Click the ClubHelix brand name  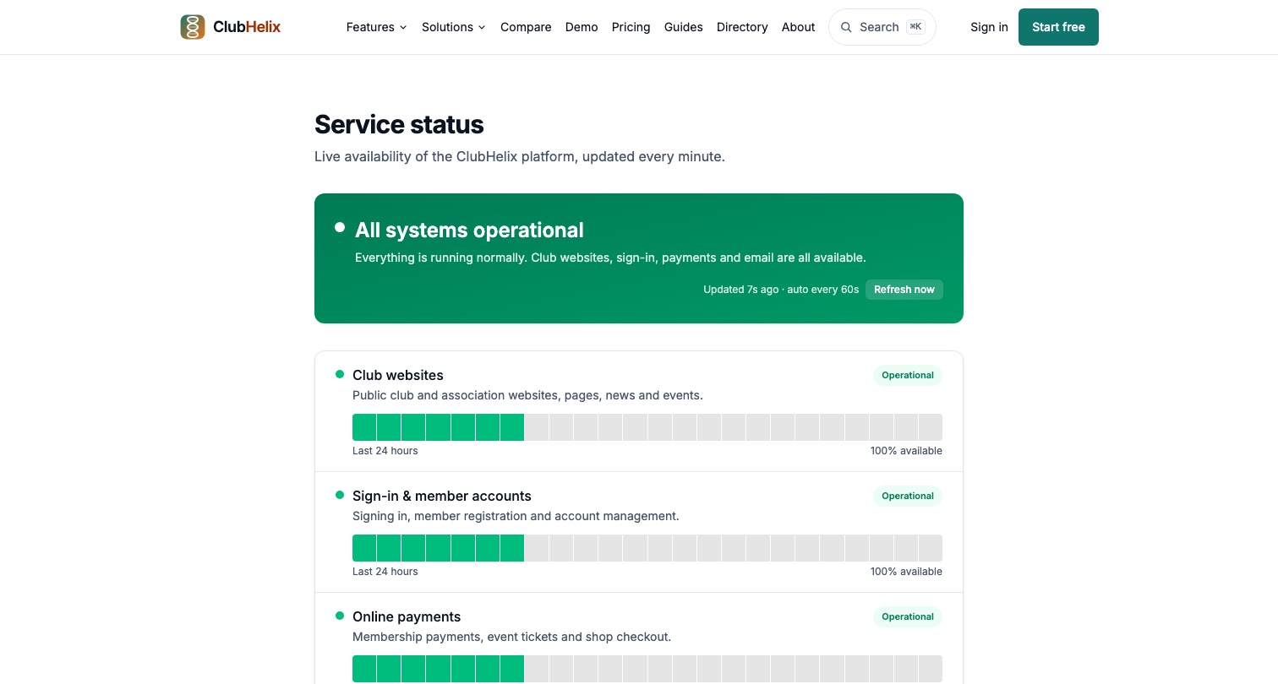point(247,27)
